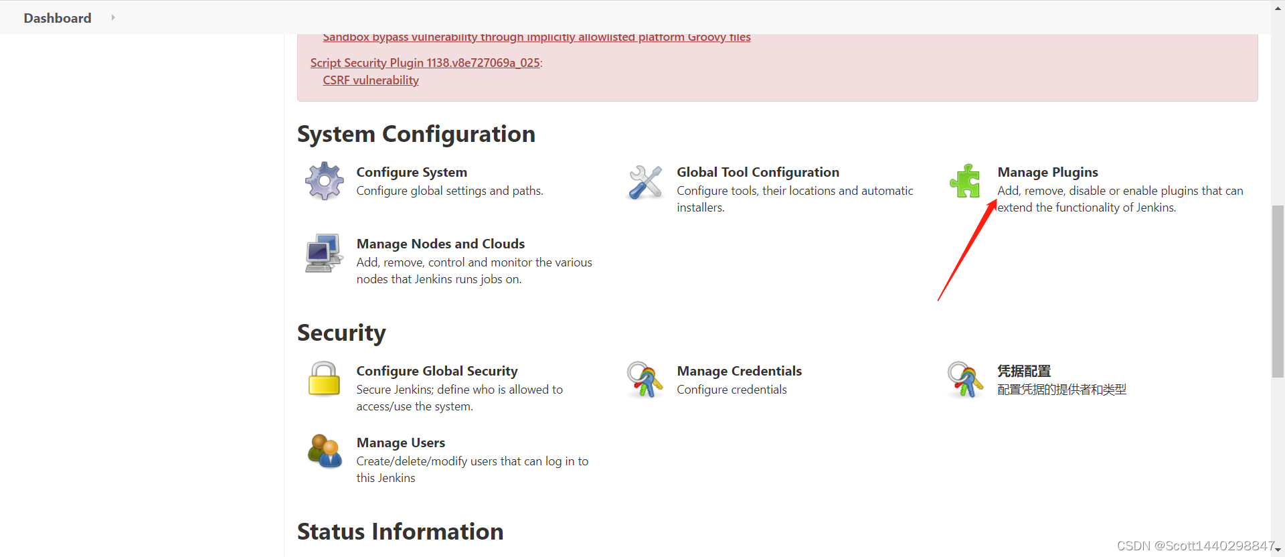
Task: Click the Manage Plugins puzzle piece icon
Action: [x=965, y=181]
